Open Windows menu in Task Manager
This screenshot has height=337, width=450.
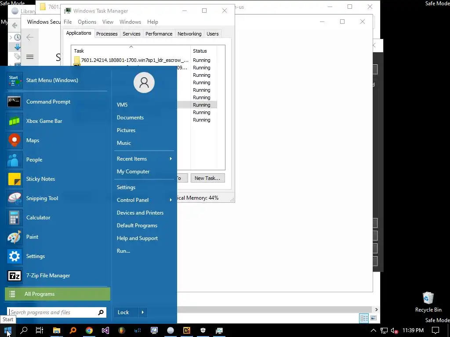pos(130,22)
